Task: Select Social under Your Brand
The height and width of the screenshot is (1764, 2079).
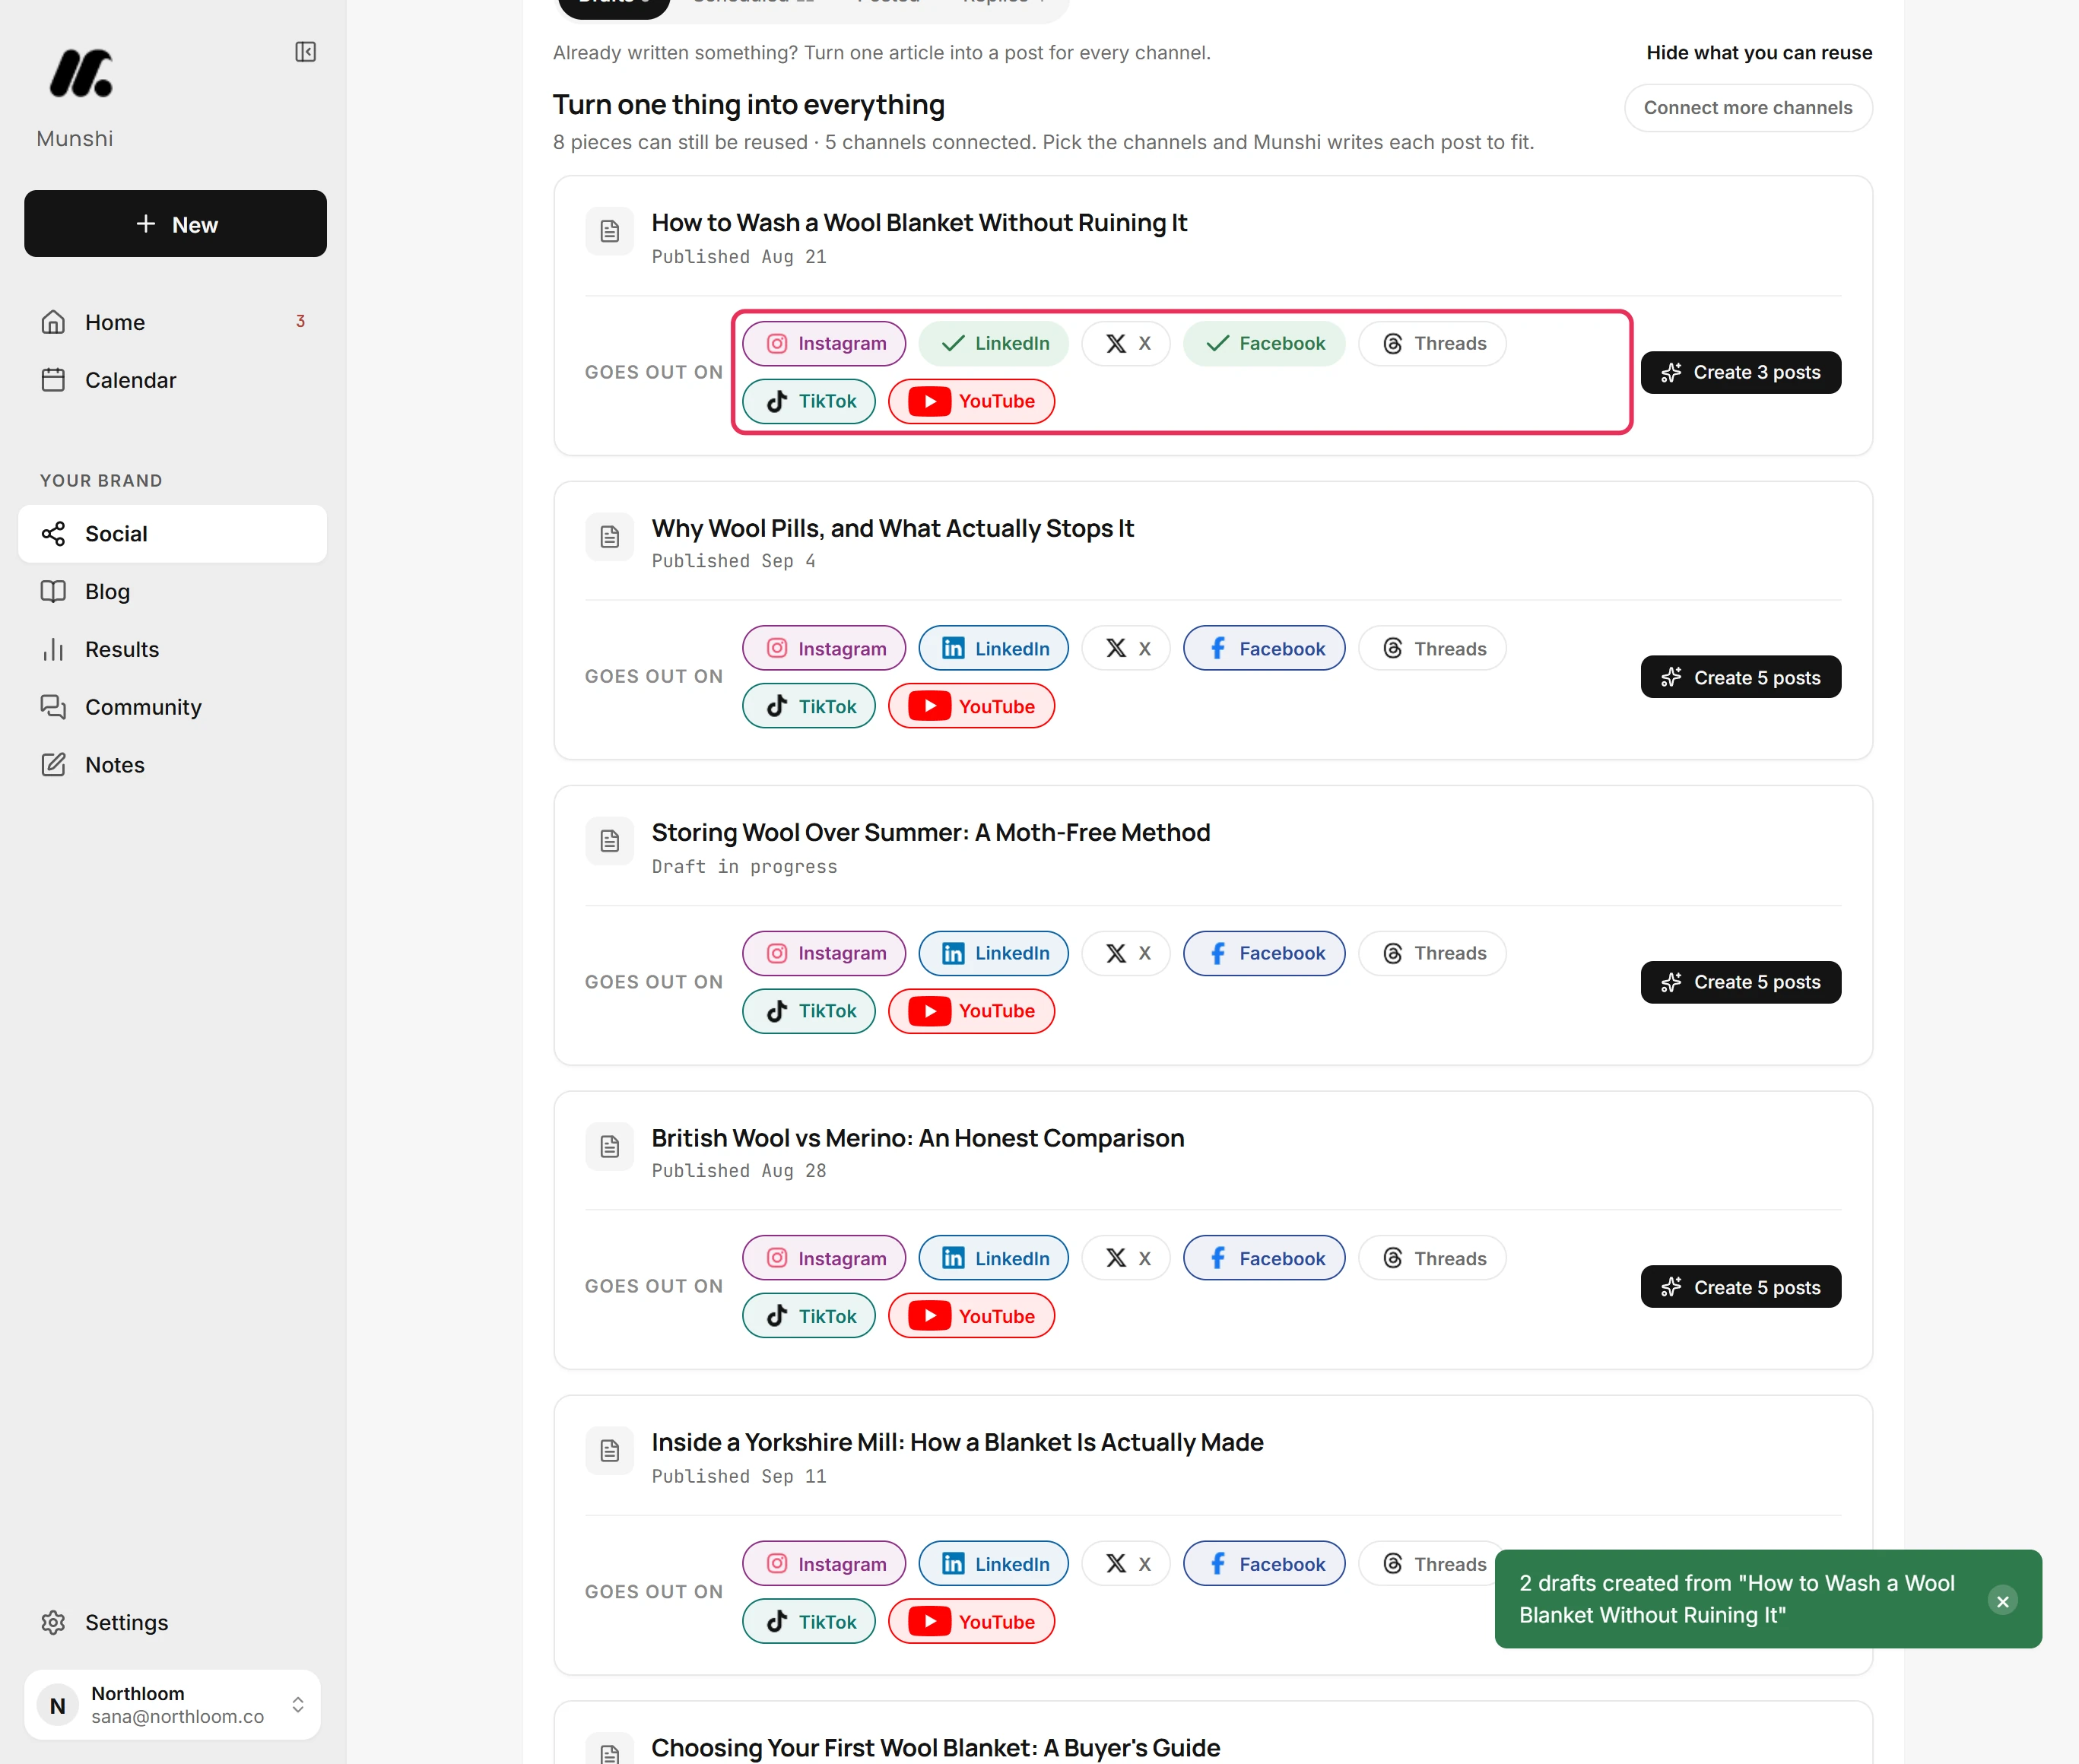Action: pyautogui.click(x=172, y=534)
